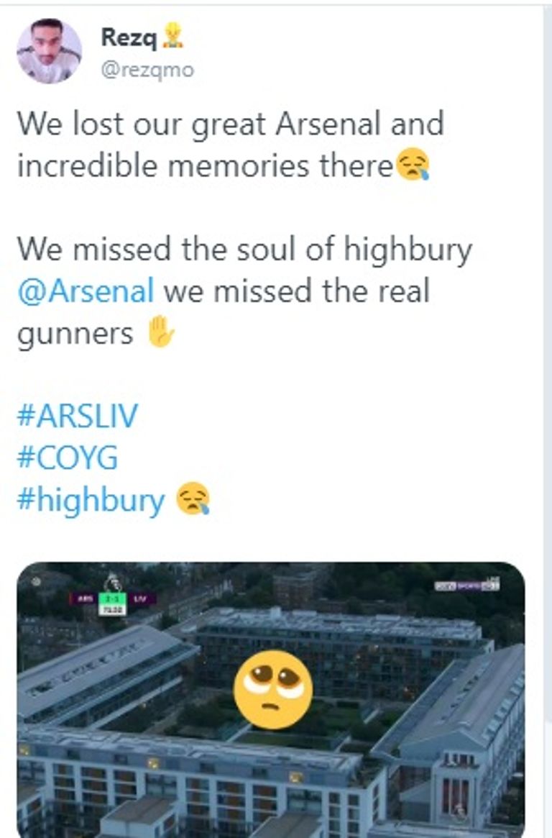Click the 'We missed the soul of highbury' text
This screenshot has height=838, width=552.
pos(244,250)
